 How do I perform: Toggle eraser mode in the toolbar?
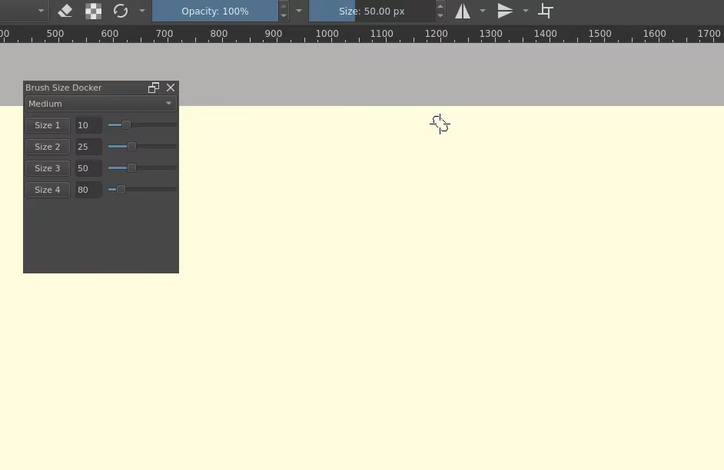click(65, 11)
